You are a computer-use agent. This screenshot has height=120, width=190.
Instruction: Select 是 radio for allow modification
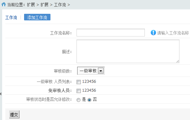(79, 100)
